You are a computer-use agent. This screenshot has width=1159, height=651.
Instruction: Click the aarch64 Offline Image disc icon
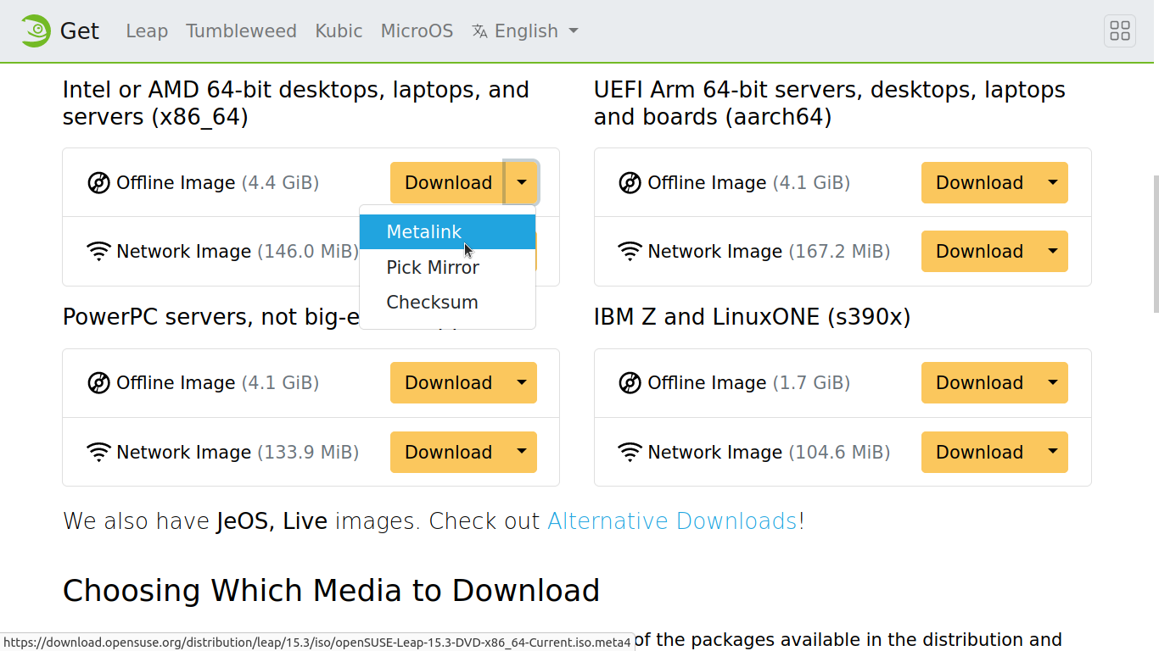tap(630, 183)
